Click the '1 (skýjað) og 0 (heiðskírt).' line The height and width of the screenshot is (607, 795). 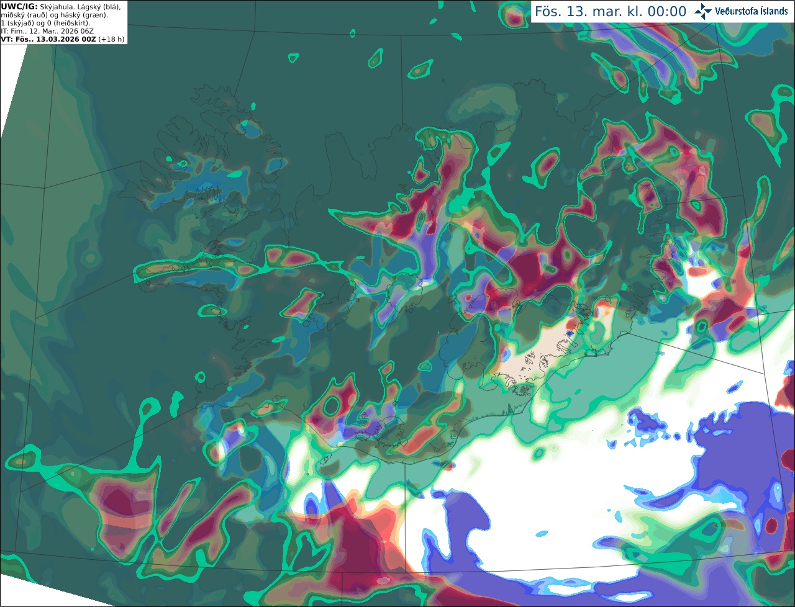coord(45,23)
